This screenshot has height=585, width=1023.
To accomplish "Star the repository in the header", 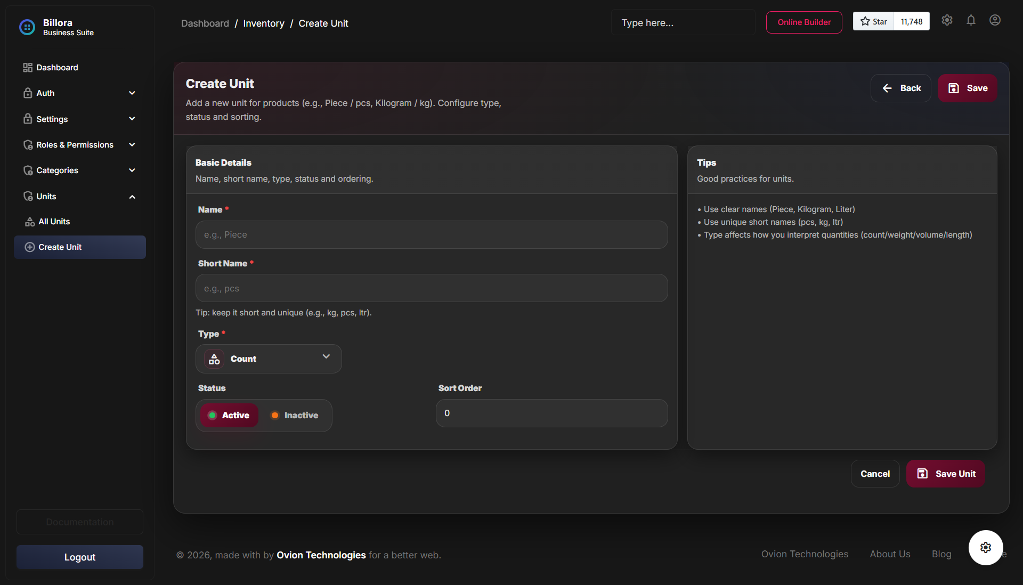I will (874, 21).
